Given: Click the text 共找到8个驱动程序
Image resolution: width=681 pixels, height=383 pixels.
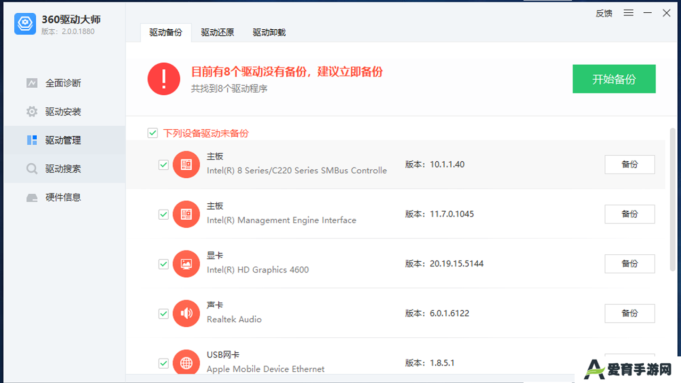Looking at the screenshot, I should [x=229, y=89].
